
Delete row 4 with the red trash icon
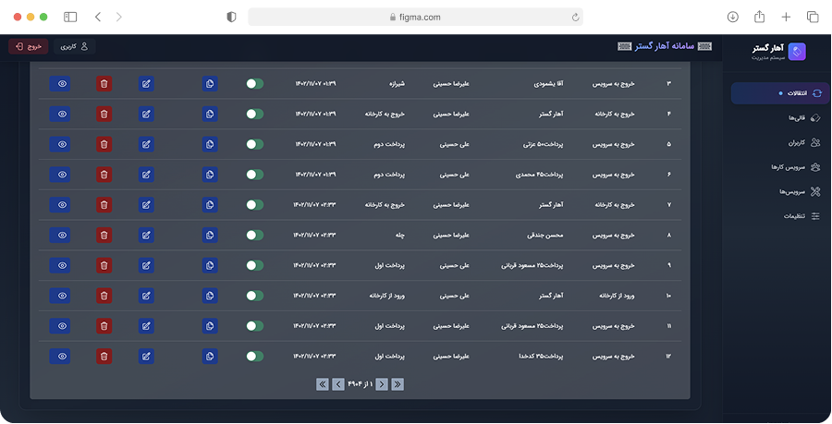click(104, 115)
